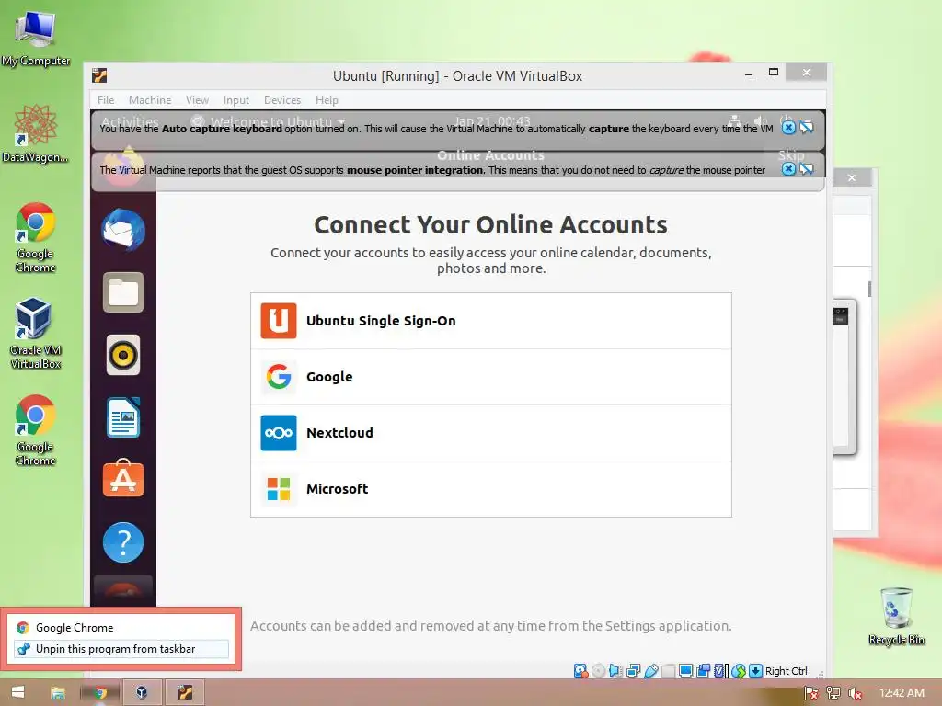Select the Oracle VM VirtualBox desktop shortcut
The height and width of the screenshot is (706, 942).
click(36, 333)
